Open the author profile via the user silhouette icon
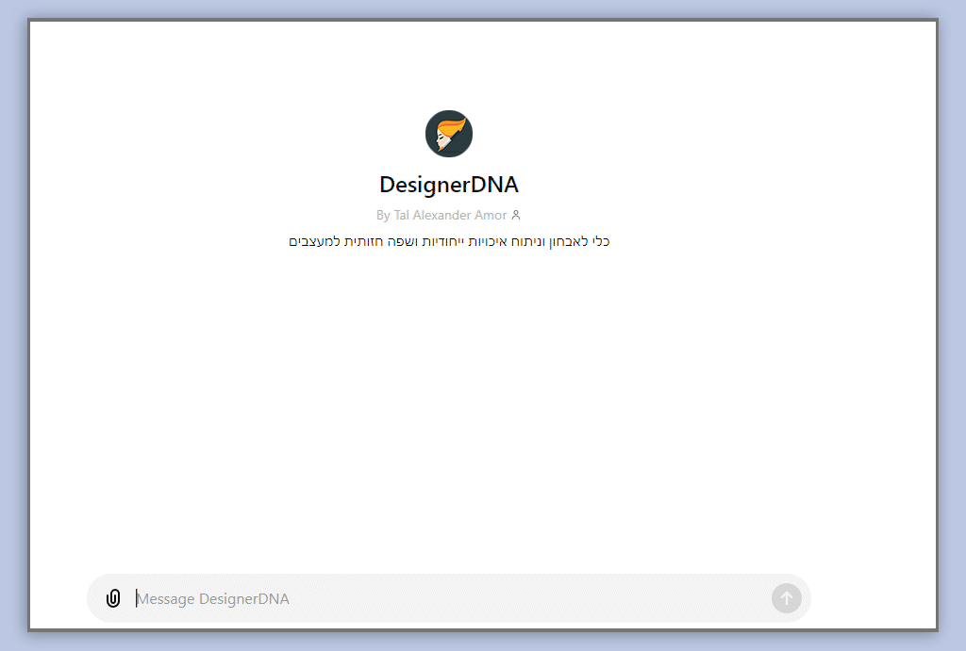Image resolution: width=966 pixels, height=651 pixels. (516, 215)
